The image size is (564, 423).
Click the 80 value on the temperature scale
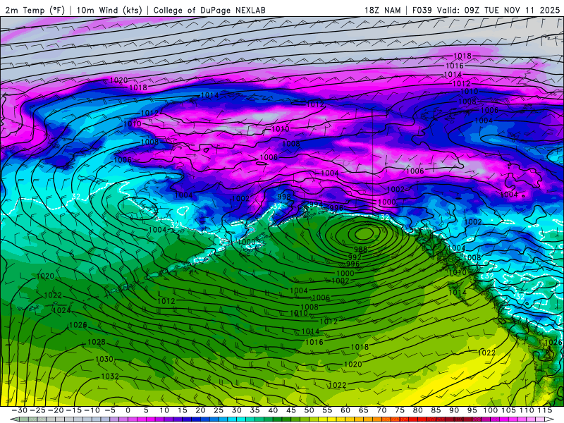pyautogui.click(x=417, y=410)
